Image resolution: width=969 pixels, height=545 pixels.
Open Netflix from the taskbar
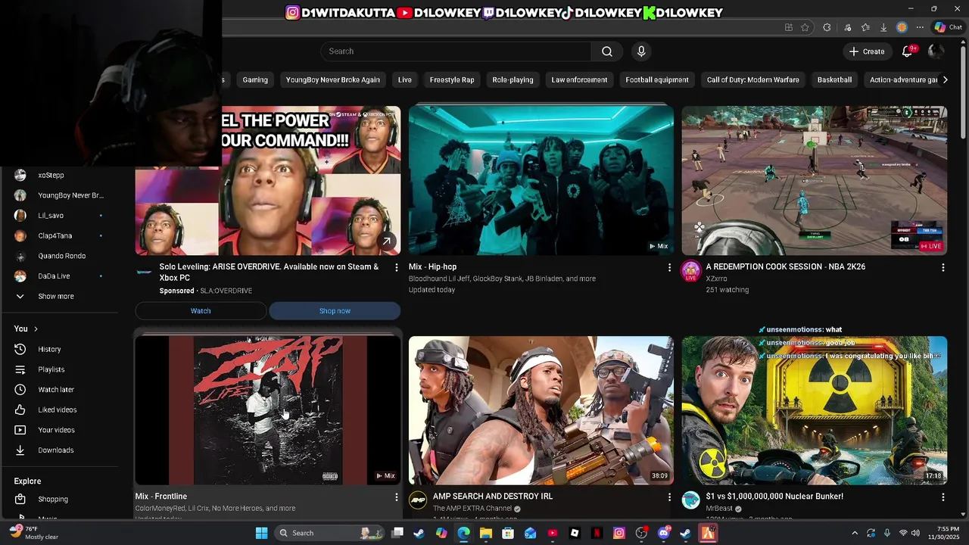(597, 533)
